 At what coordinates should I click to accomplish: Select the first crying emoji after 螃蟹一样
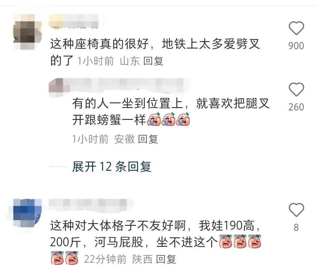click(x=154, y=119)
